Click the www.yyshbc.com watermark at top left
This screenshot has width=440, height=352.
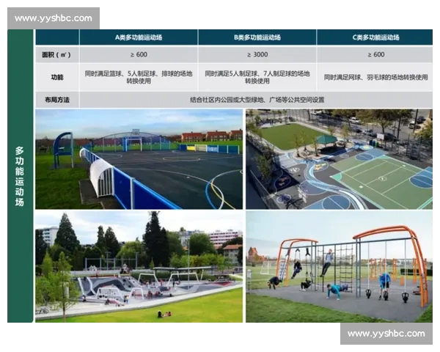click(x=54, y=18)
